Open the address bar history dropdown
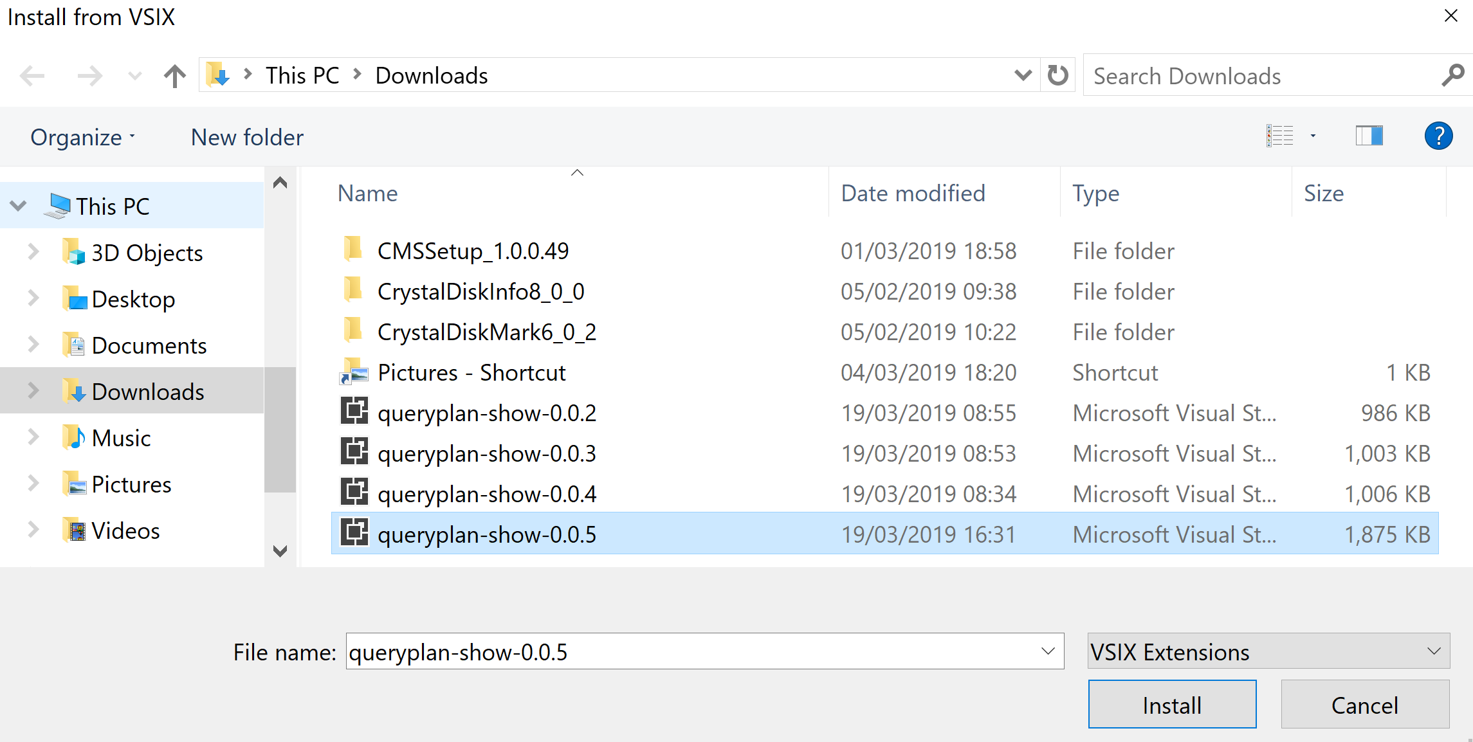The image size is (1473, 742). 1023,76
